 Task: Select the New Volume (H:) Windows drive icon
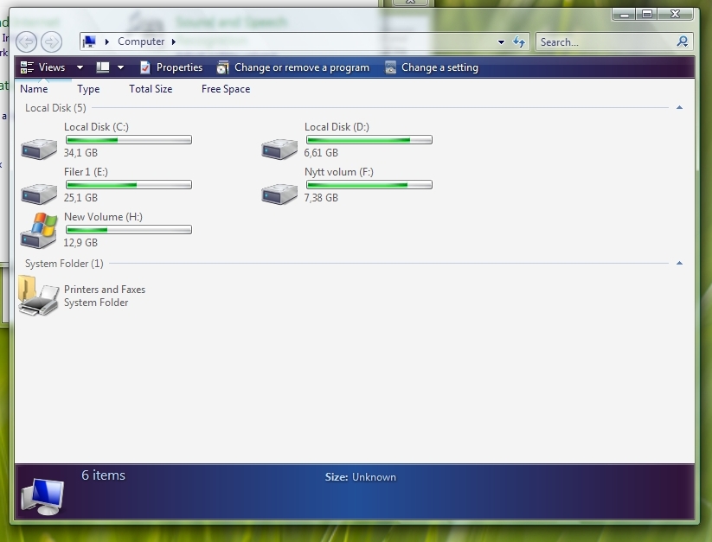[38, 231]
